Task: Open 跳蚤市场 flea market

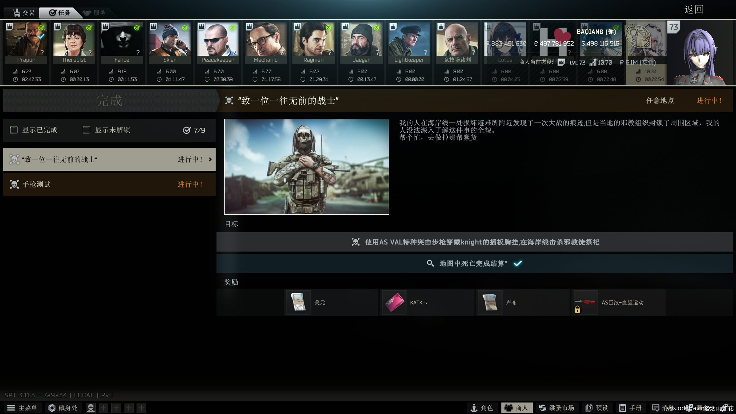Action: 557,408
